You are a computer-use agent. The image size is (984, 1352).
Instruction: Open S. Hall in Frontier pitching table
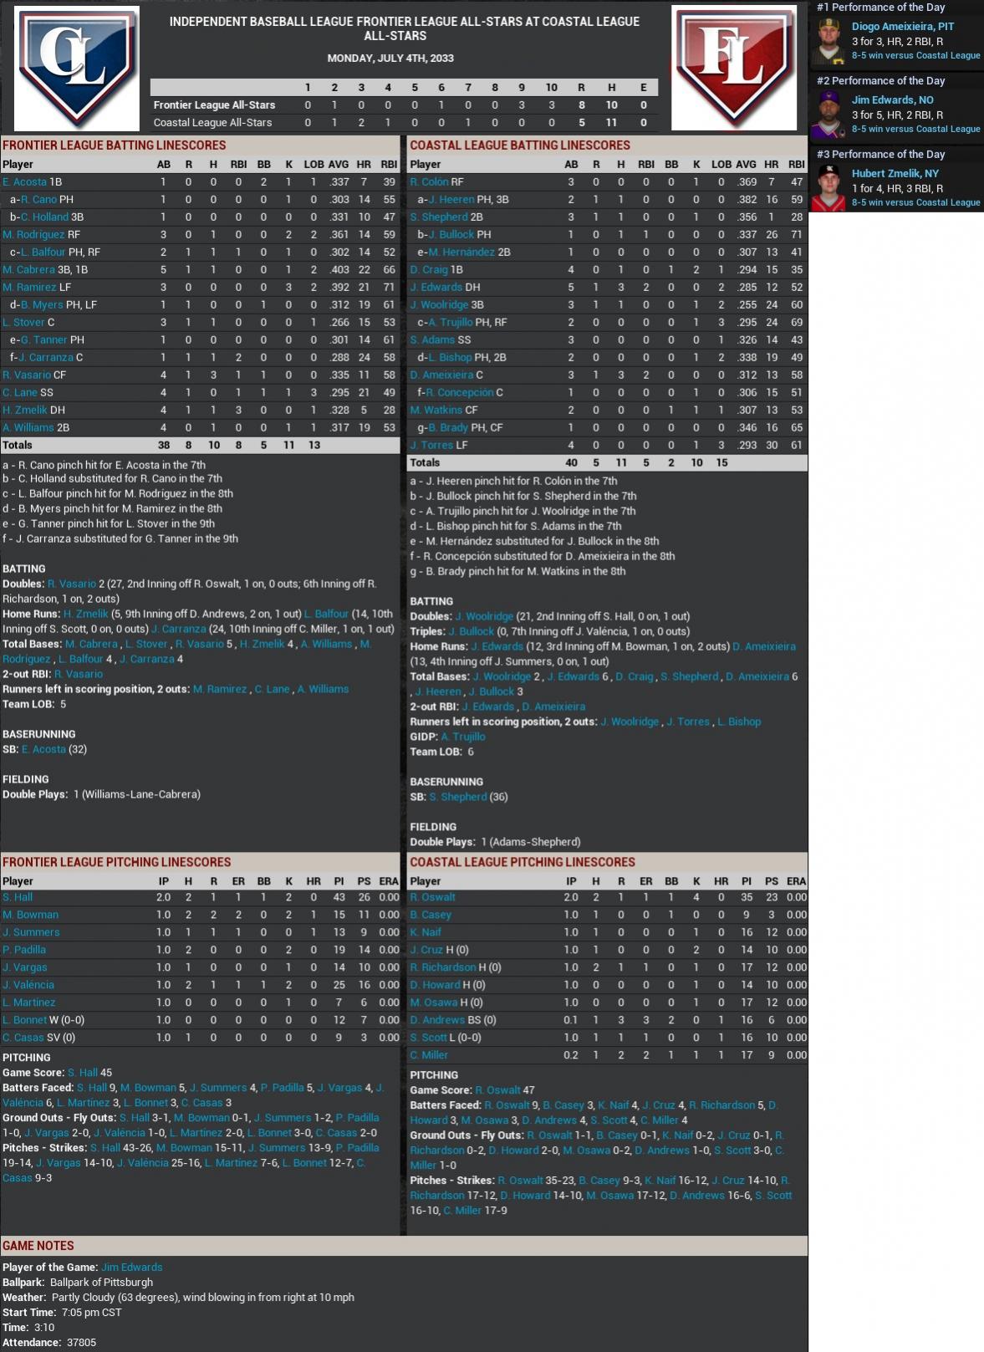(x=18, y=897)
